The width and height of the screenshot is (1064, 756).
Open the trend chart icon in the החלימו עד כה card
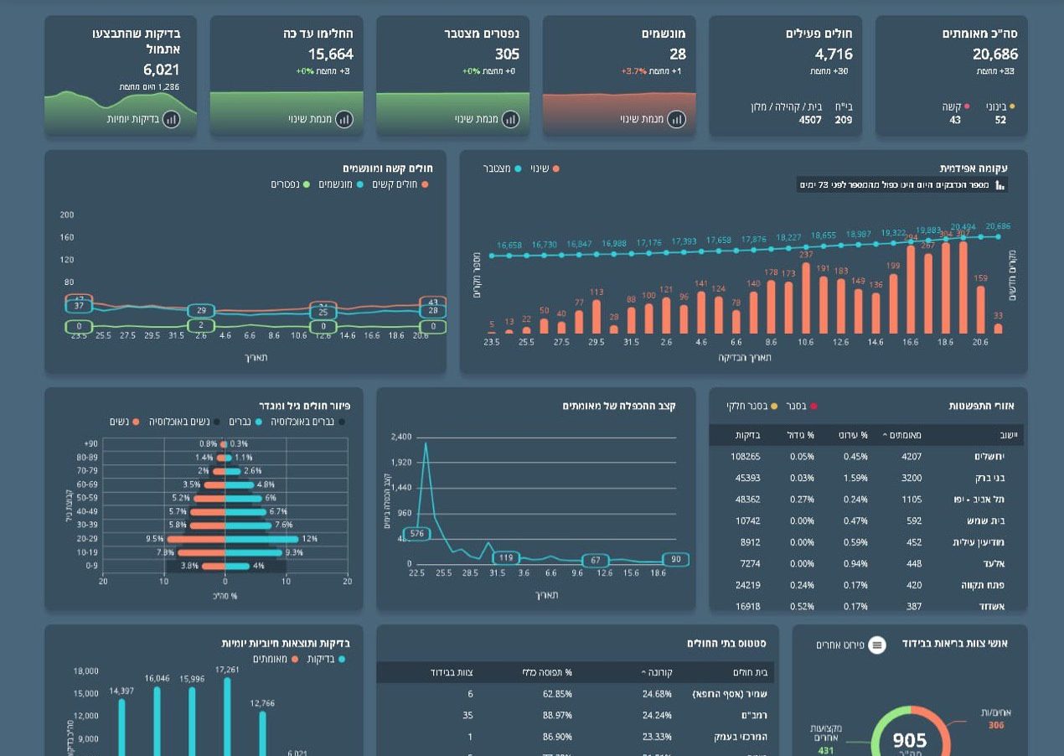pyautogui.click(x=343, y=119)
